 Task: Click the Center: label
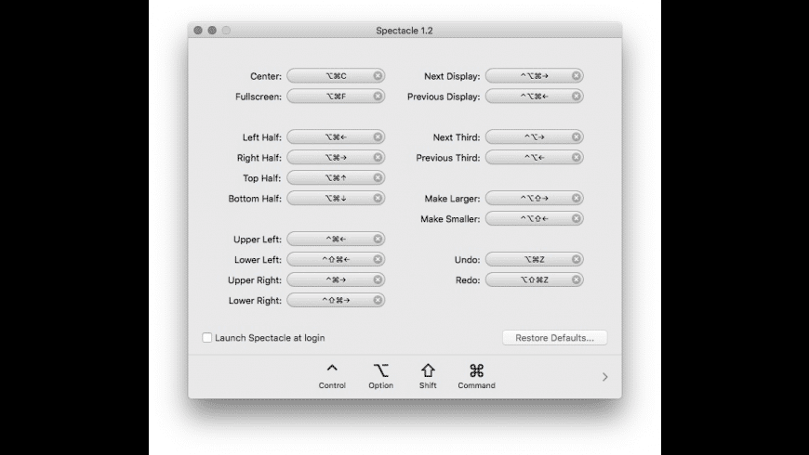pyautogui.click(x=266, y=76)
